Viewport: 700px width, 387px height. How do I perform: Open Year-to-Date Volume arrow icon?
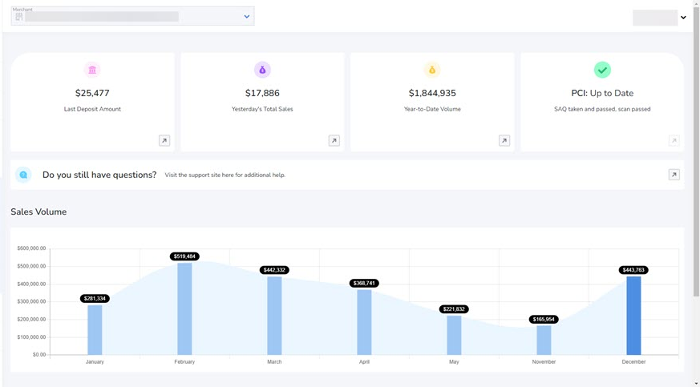[504, 141]
